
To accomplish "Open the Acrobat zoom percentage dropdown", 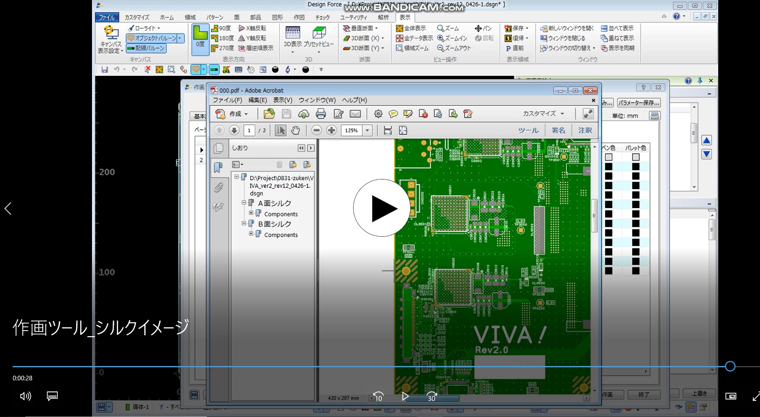I will coord(368,131).
